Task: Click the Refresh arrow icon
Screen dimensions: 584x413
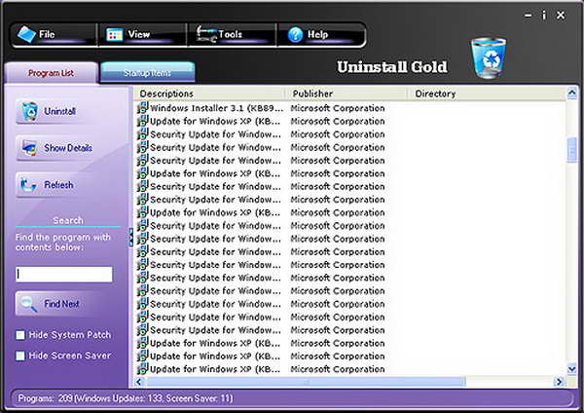Action: (28, 185)
